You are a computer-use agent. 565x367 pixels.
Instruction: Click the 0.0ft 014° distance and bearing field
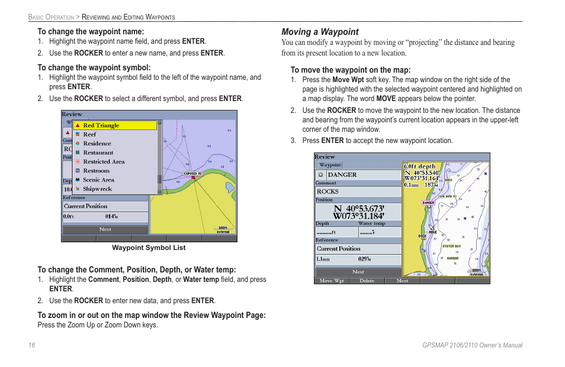(x=105, y=216)
